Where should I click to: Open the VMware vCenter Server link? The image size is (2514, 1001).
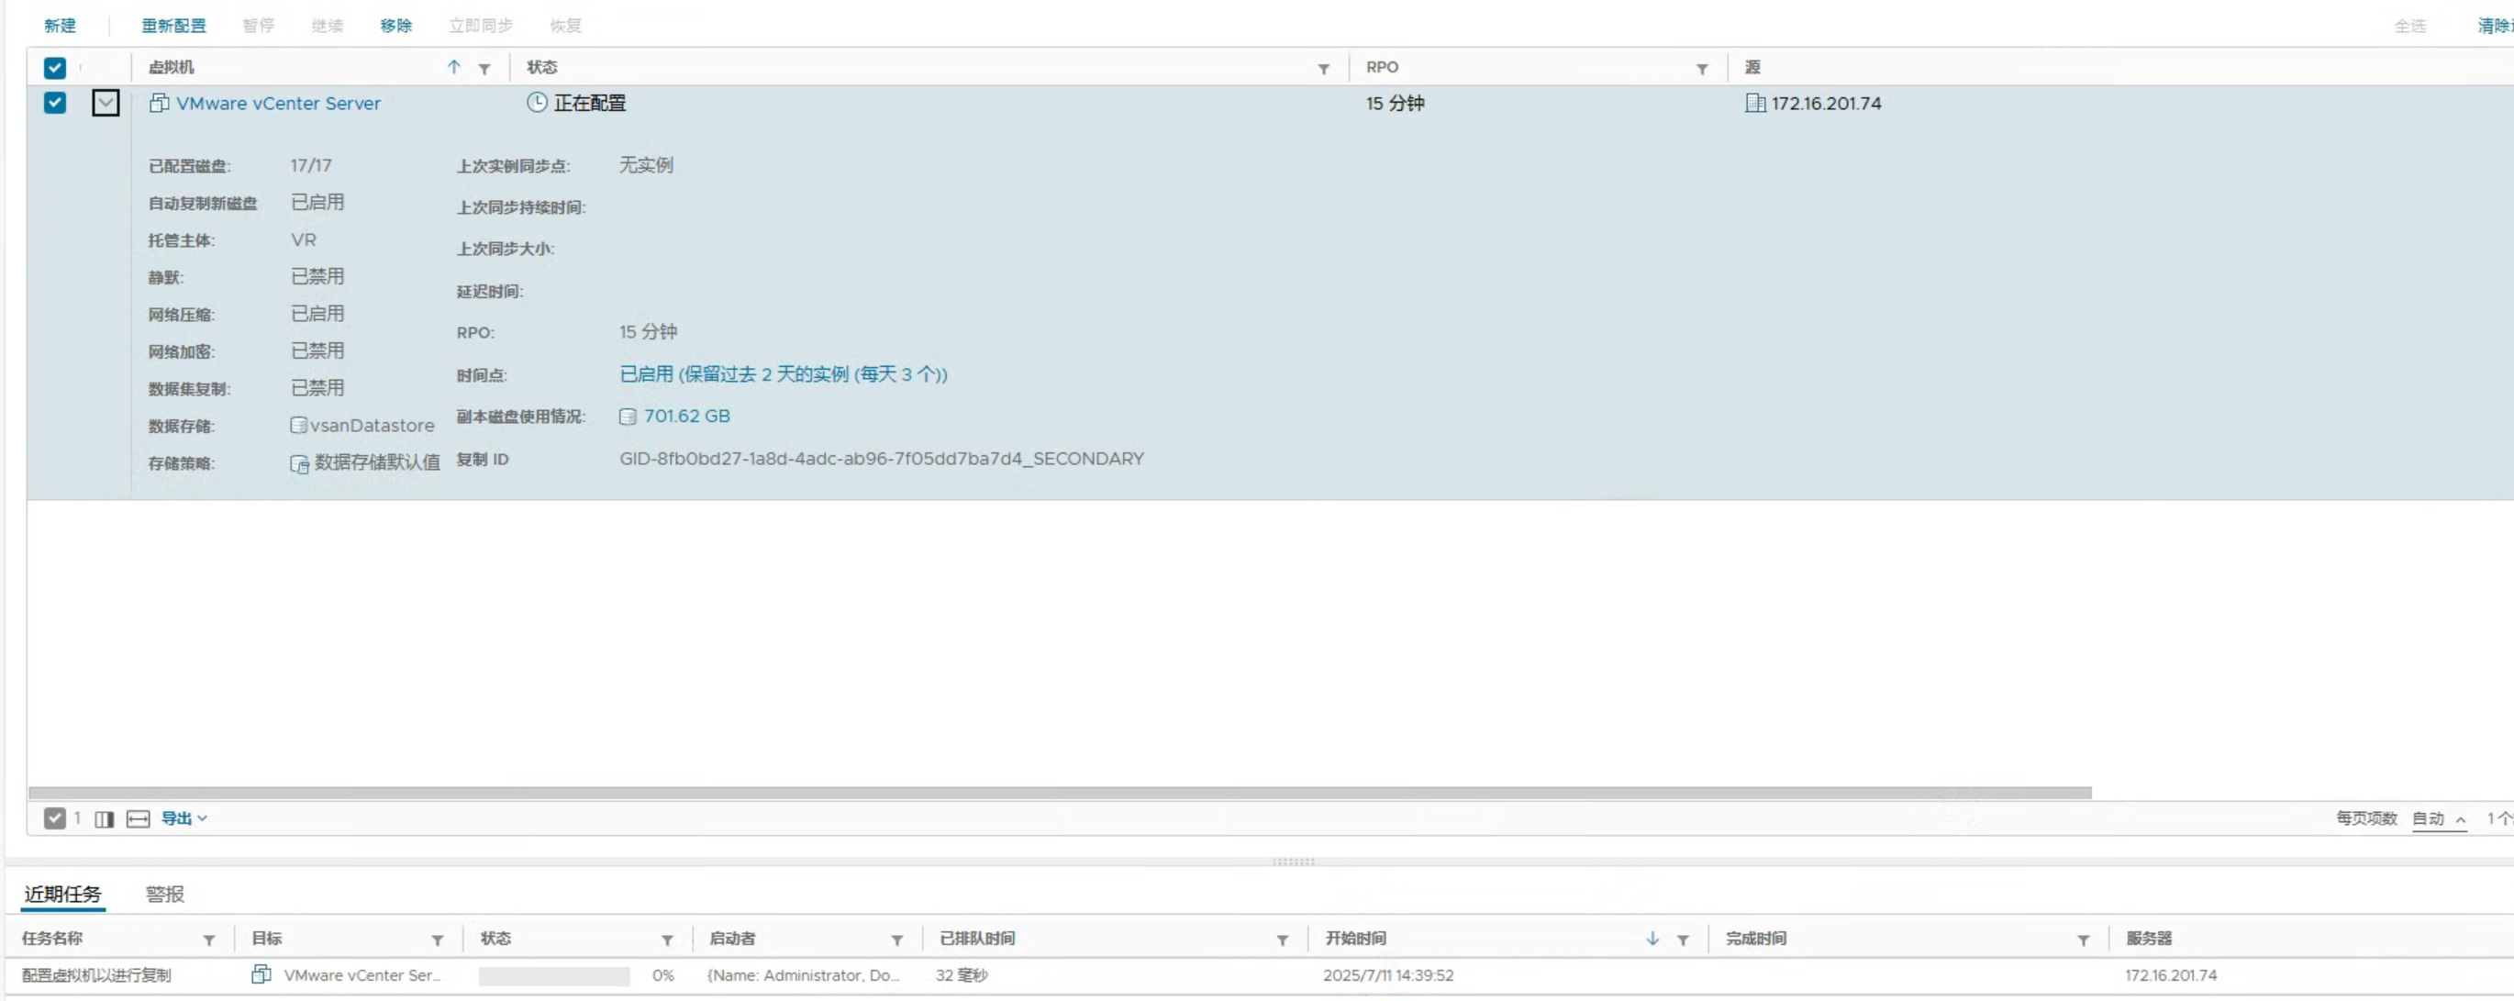coord(278,104)
